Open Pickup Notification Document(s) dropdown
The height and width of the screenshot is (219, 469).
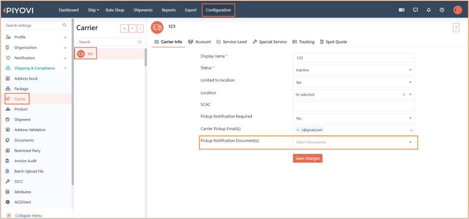tap(353, 142)
